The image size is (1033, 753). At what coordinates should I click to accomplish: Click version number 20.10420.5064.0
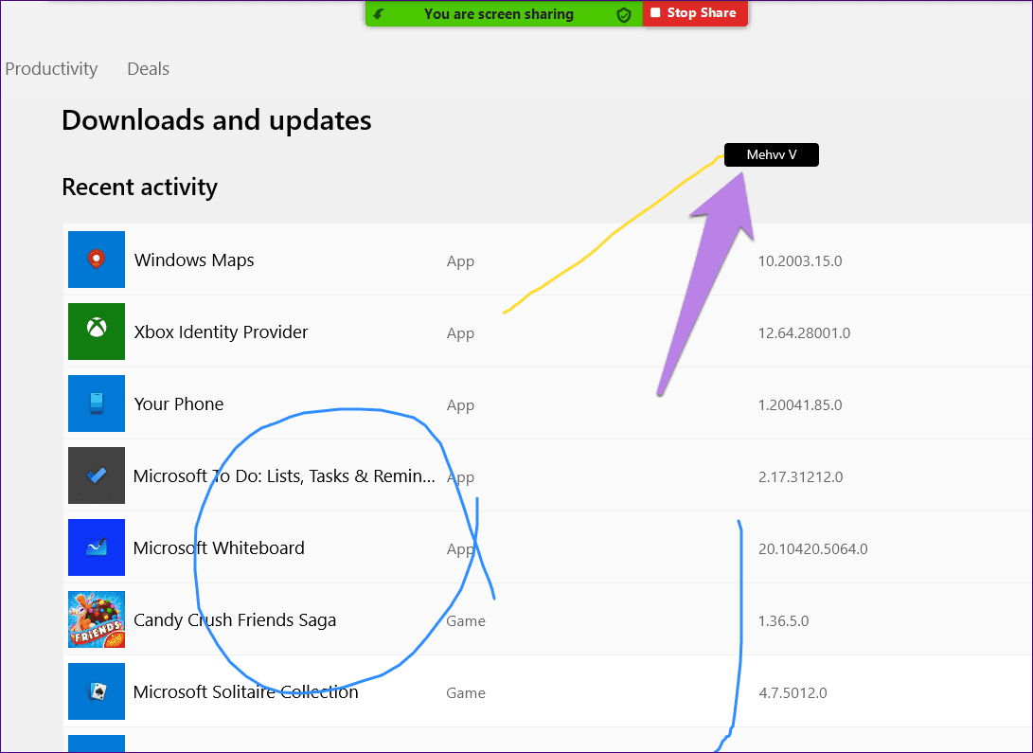[813, 548]
